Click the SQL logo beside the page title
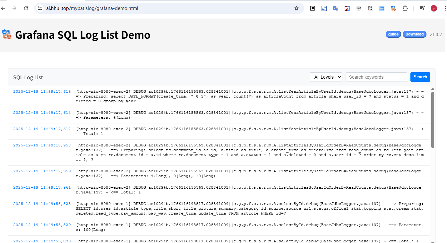Screen dimensions: 447x243 pos(6,34)
